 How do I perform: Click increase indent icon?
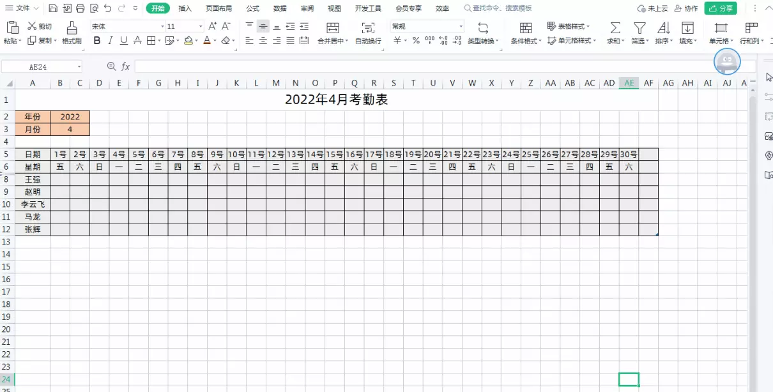pyautogui.click(x=304, y=27)
